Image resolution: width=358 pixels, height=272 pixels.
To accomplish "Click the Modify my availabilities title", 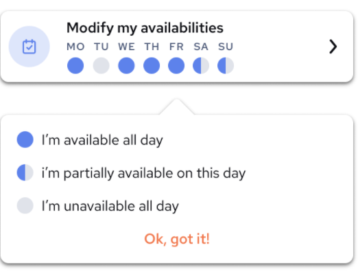I will coord(145,28).
